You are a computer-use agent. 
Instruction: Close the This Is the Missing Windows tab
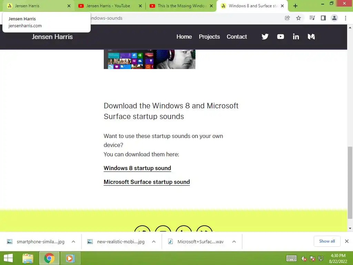(x=211, y=6)
